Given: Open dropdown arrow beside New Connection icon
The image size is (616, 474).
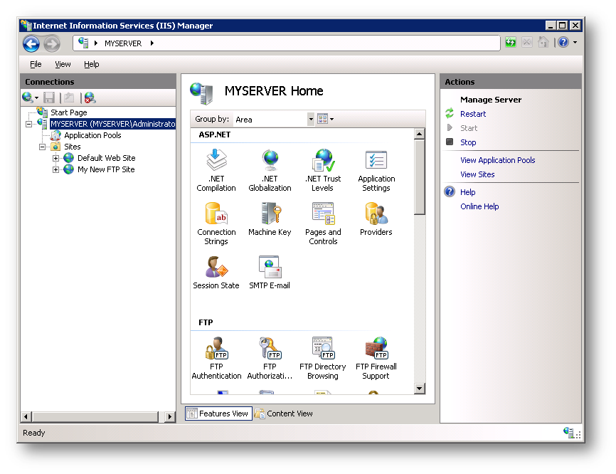Looking at the screenshot, I should click(x=36, y=98).
